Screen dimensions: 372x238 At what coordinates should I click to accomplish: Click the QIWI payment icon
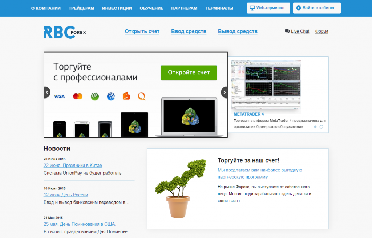tap(142, 96)
